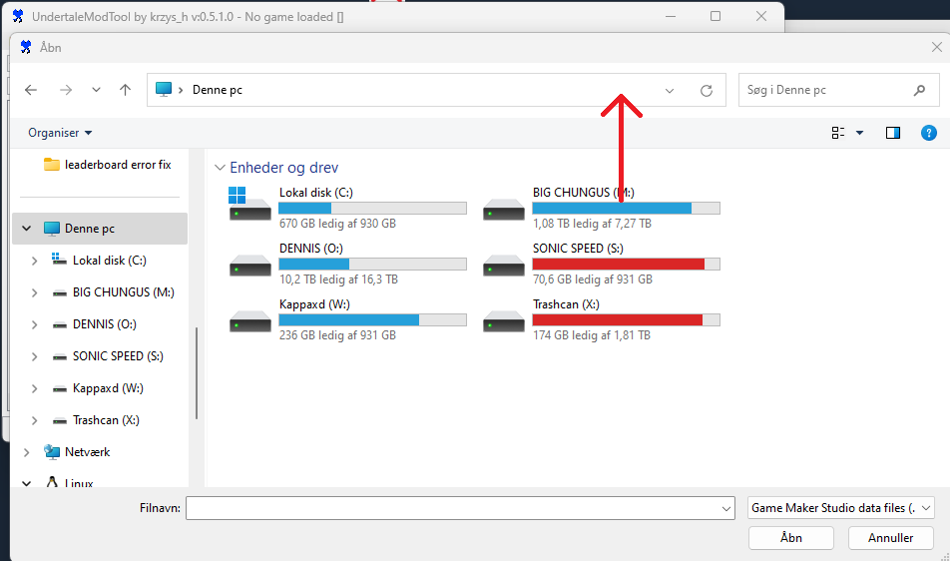Open the Organiser menu
Image resolution: width=950 pixels, height=561 pixels.
coord(60,133)
